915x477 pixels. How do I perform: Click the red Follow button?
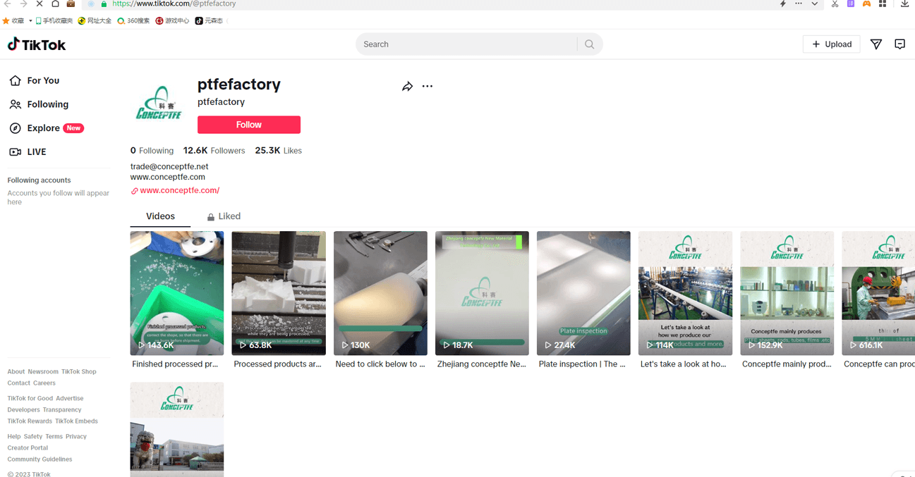coord(249,125)
